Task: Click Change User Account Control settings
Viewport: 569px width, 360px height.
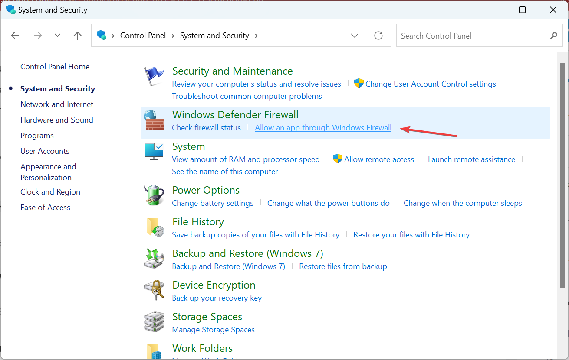Action: (x=431, y=84)
